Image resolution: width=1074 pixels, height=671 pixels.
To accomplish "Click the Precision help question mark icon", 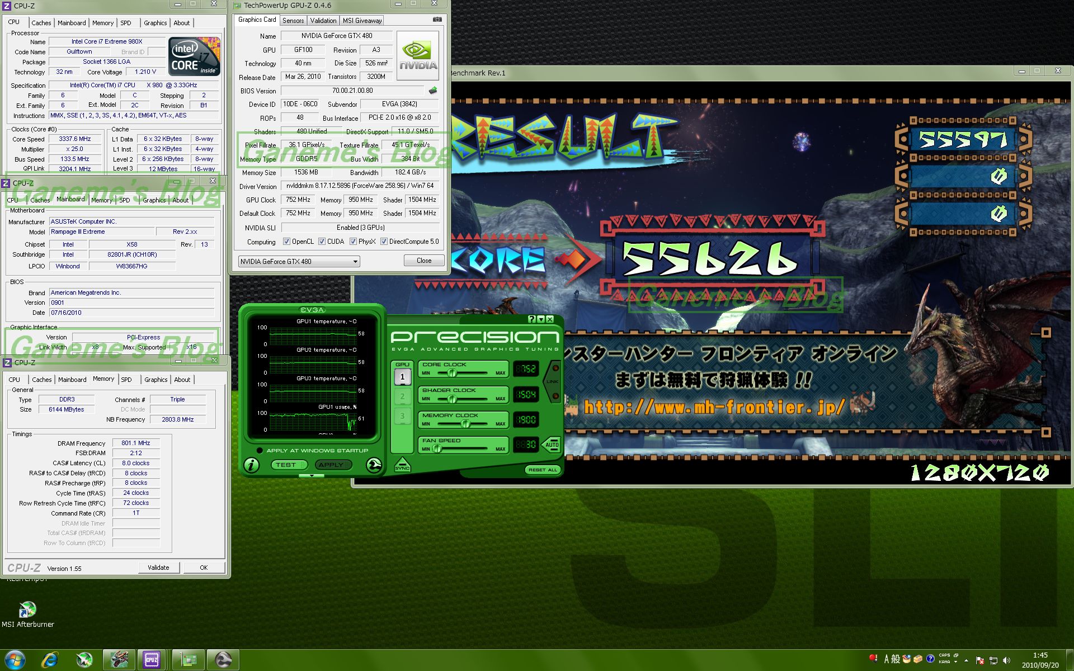I will click(531, 319).
